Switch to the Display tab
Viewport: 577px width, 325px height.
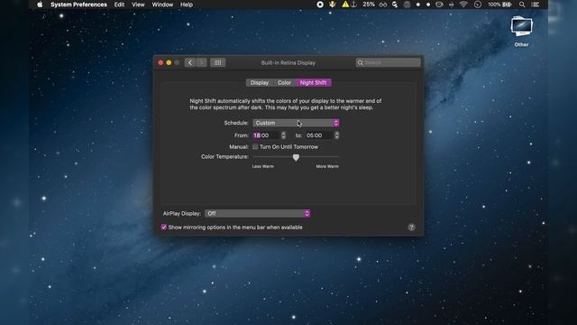[x=260, y=82]
